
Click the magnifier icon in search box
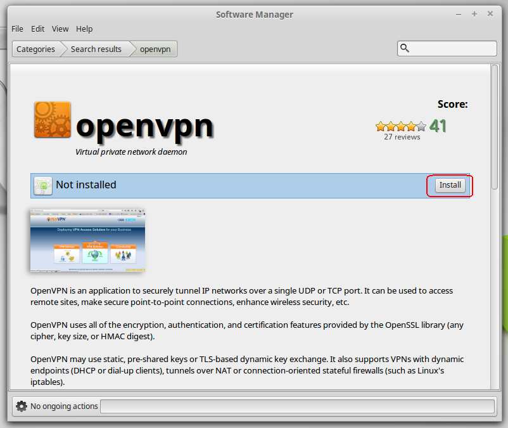(x=404, y=48)
